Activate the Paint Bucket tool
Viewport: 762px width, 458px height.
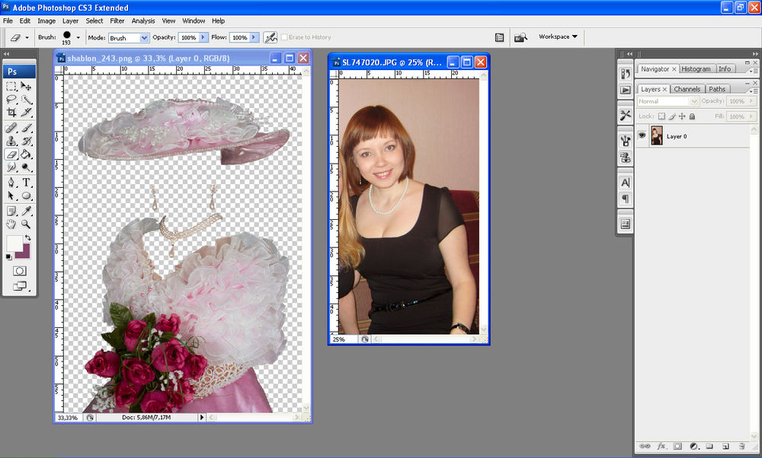(x=26, y=154)
